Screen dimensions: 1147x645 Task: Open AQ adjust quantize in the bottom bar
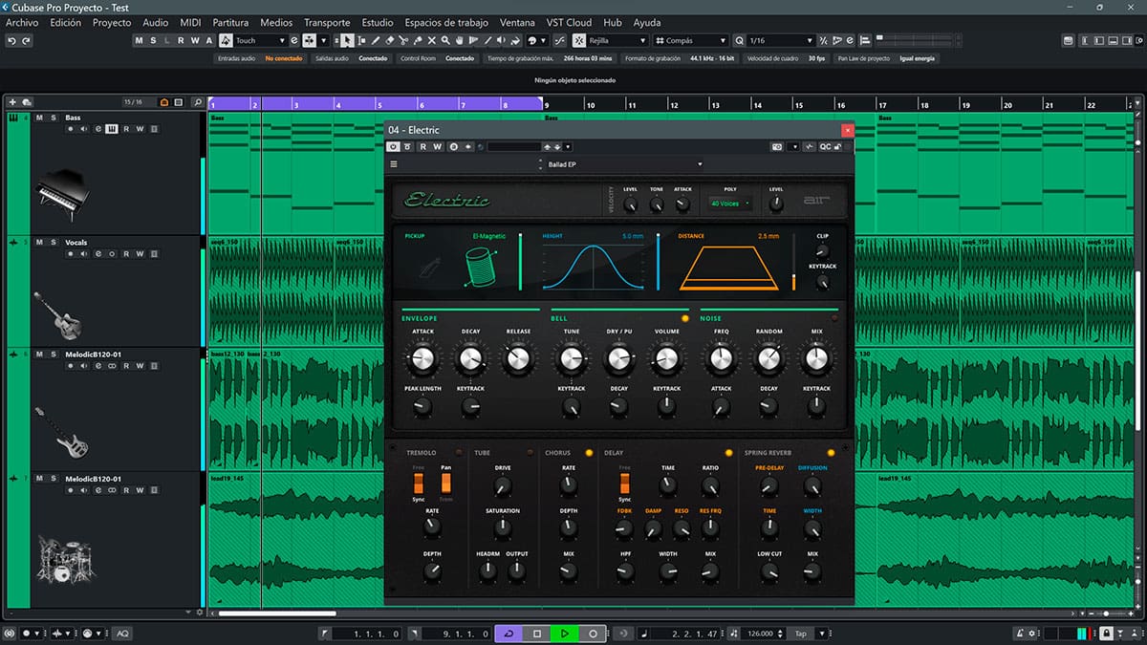(122, 634)
